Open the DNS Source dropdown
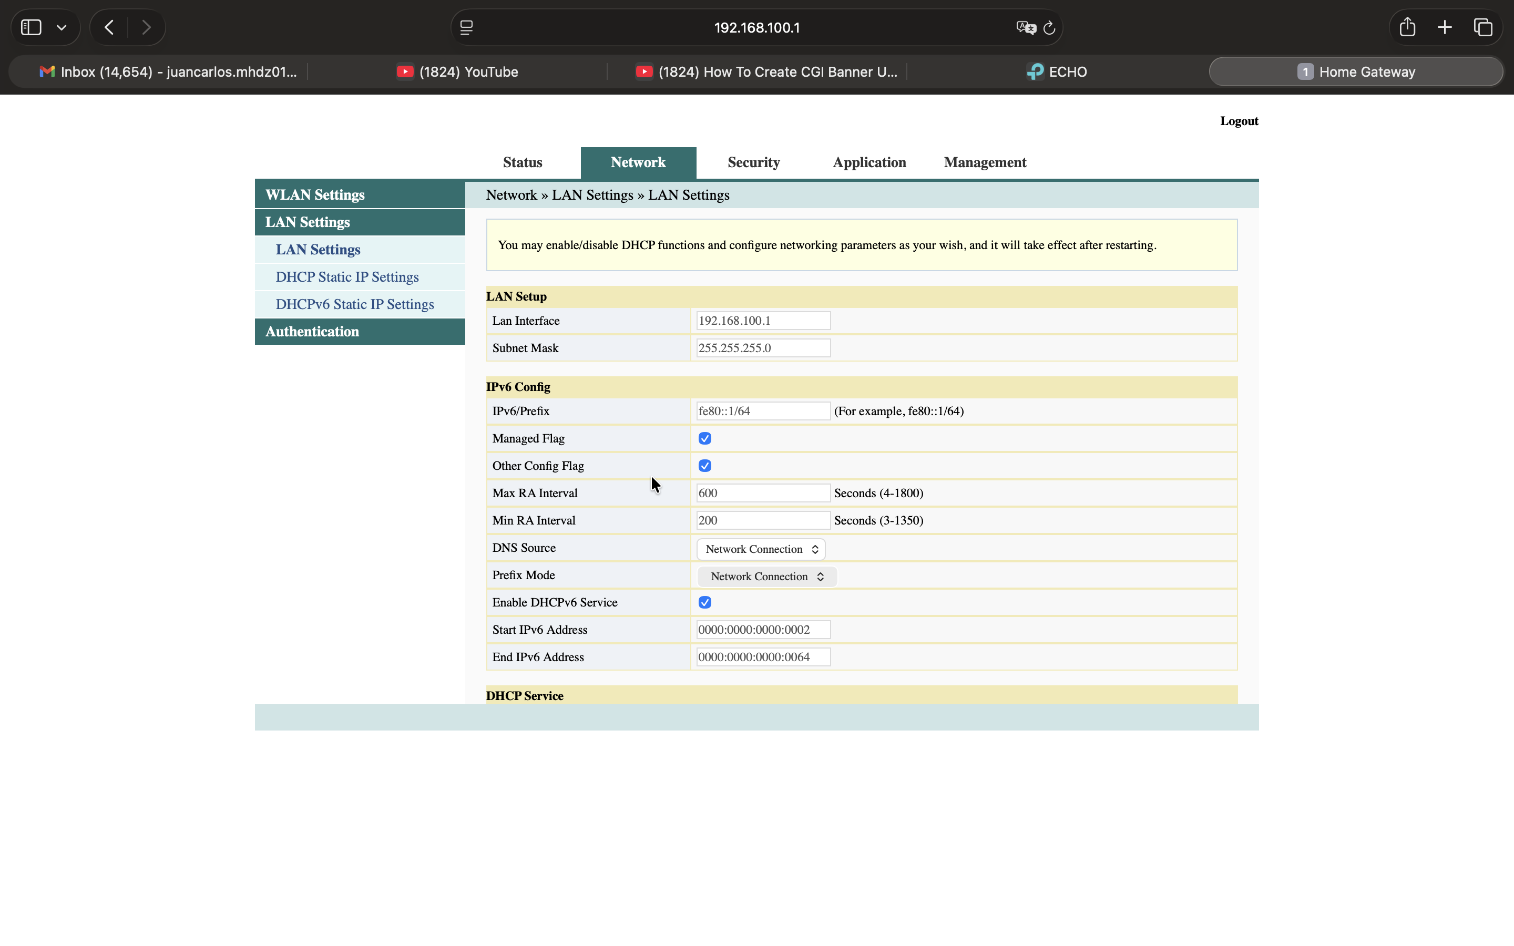The image size is (1514, 946). pos(761,549)
